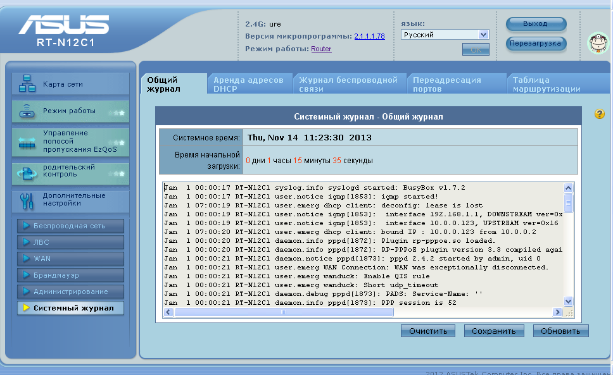This screenshot has width=613, height=375.
Task: Click the log's horizontal scrollbar thumb
Action: coord(283,312)
